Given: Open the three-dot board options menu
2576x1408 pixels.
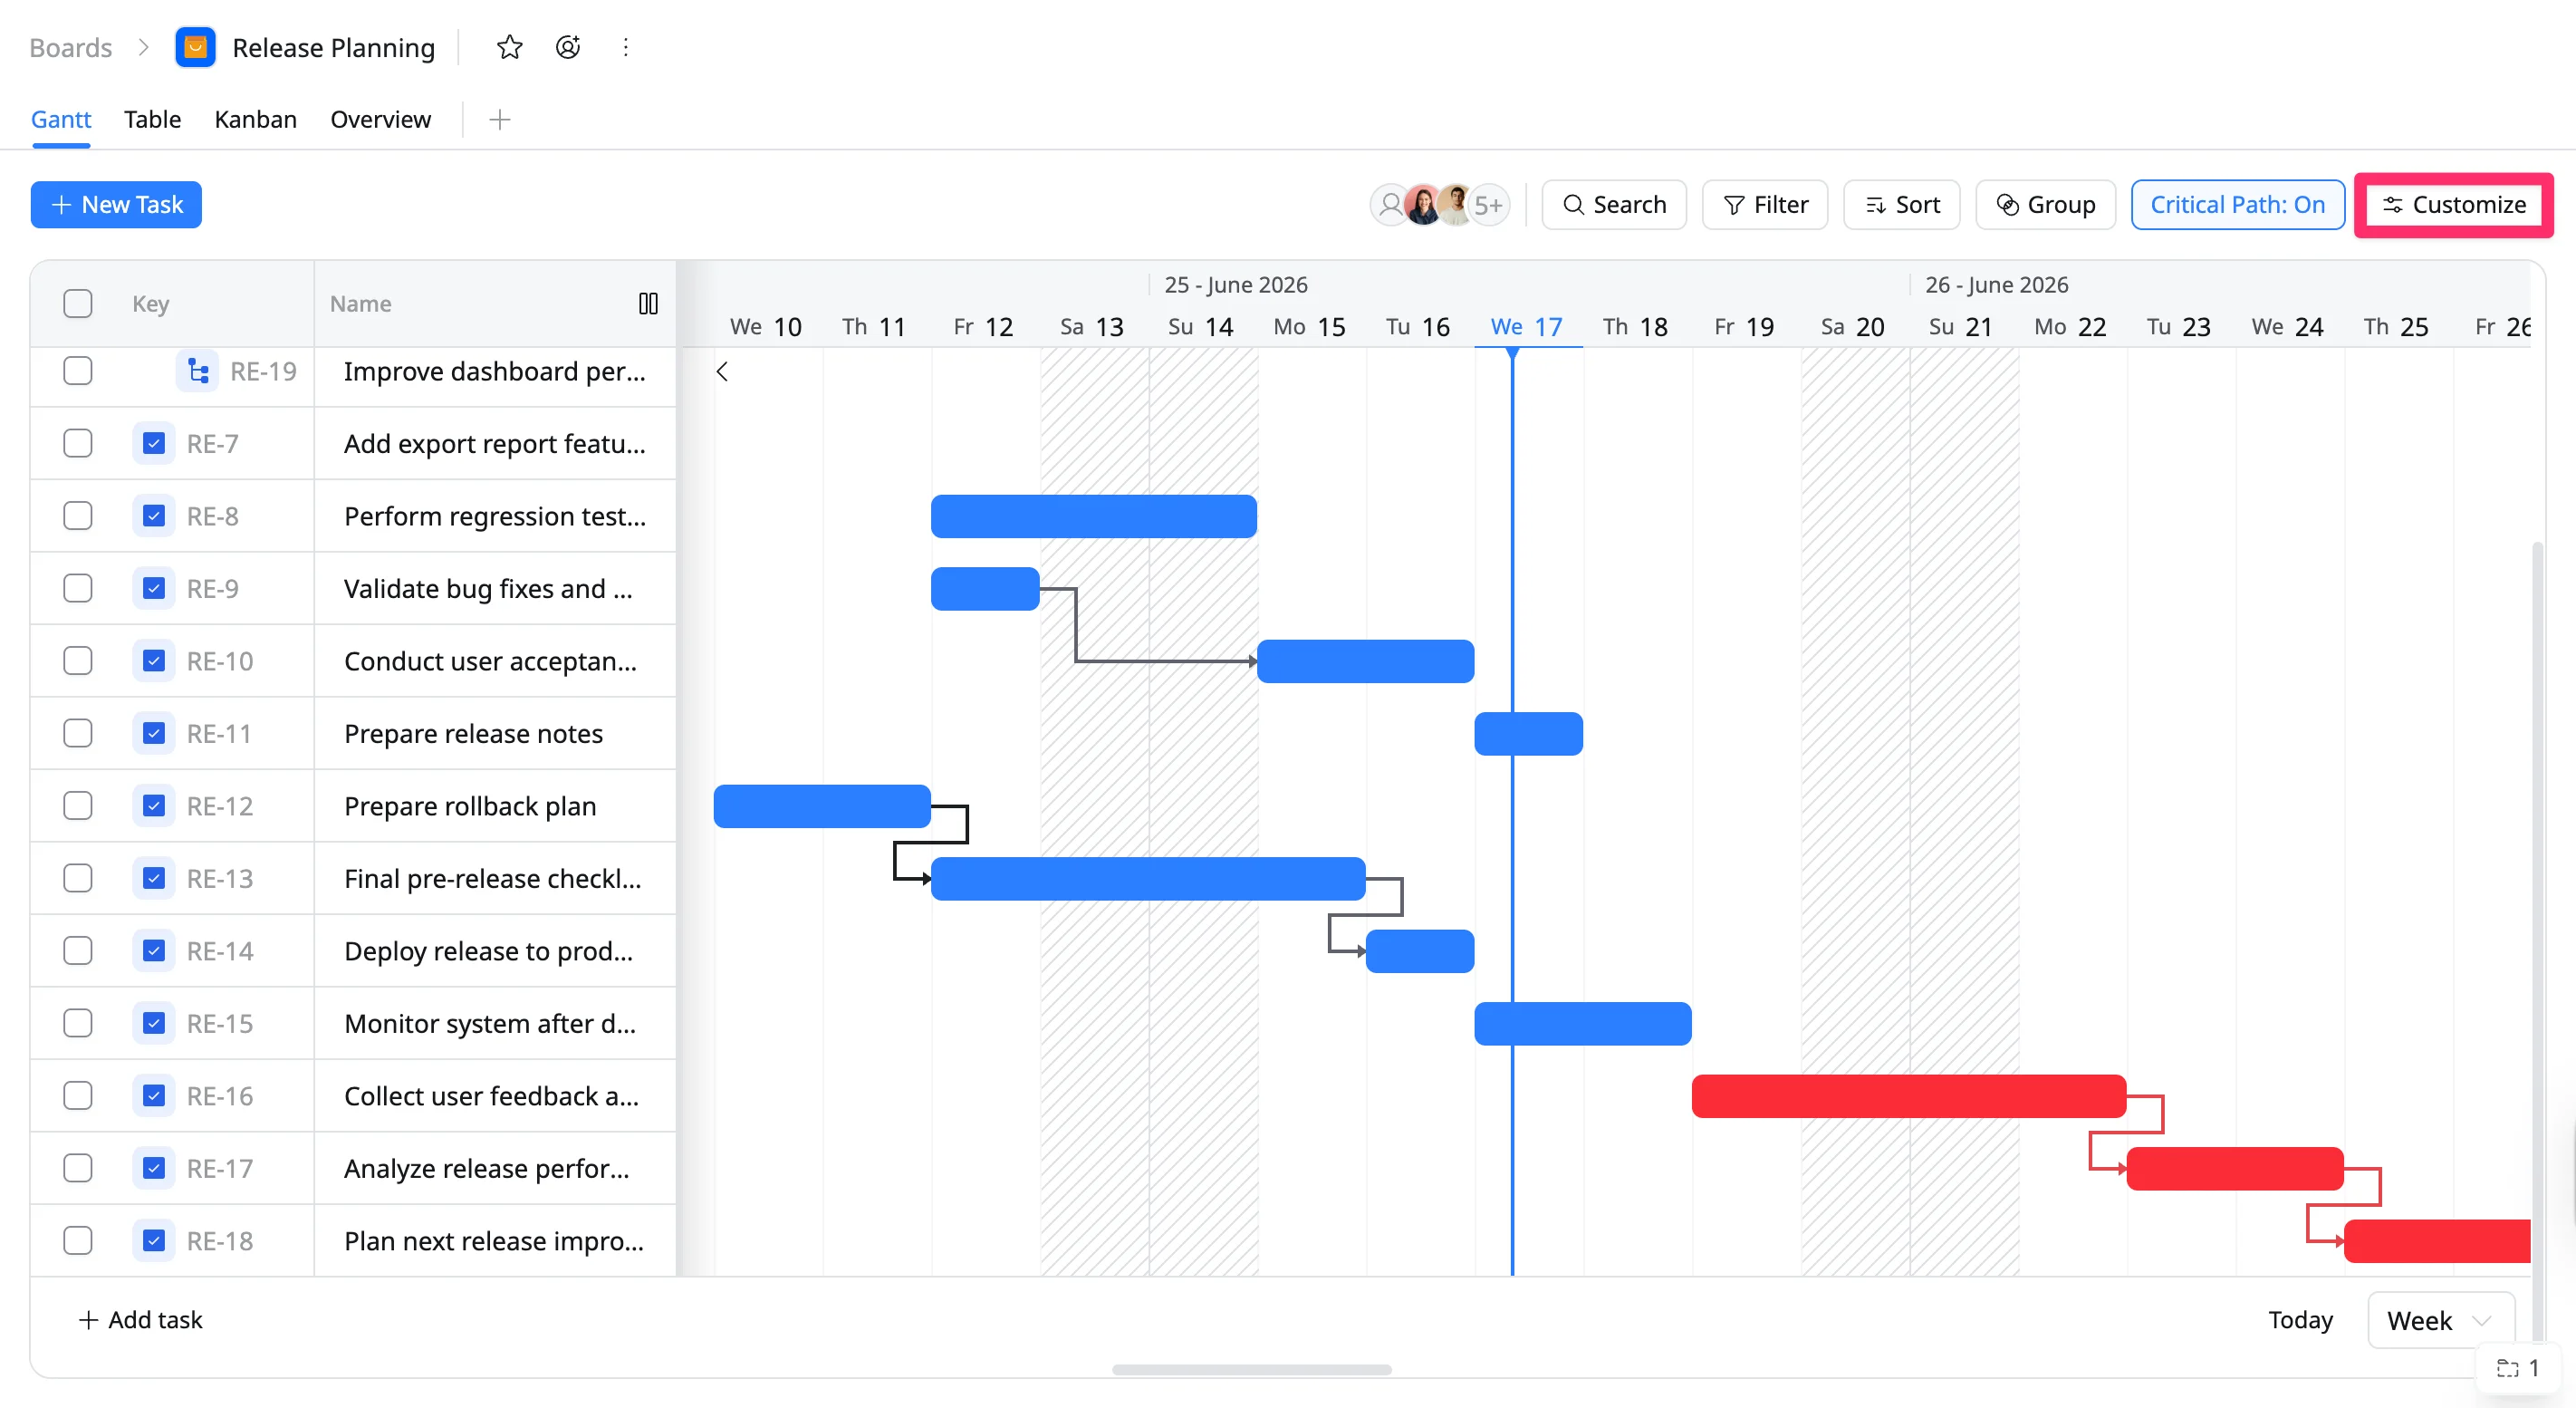Looking at the screenshot, I should [625, 47].
